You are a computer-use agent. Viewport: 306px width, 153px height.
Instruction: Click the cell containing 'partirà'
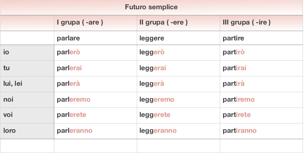(x=234, y=84)
